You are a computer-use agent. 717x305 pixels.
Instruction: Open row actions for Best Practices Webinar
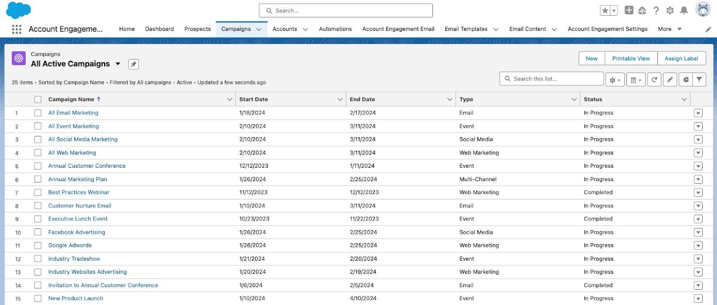(698, 192)
